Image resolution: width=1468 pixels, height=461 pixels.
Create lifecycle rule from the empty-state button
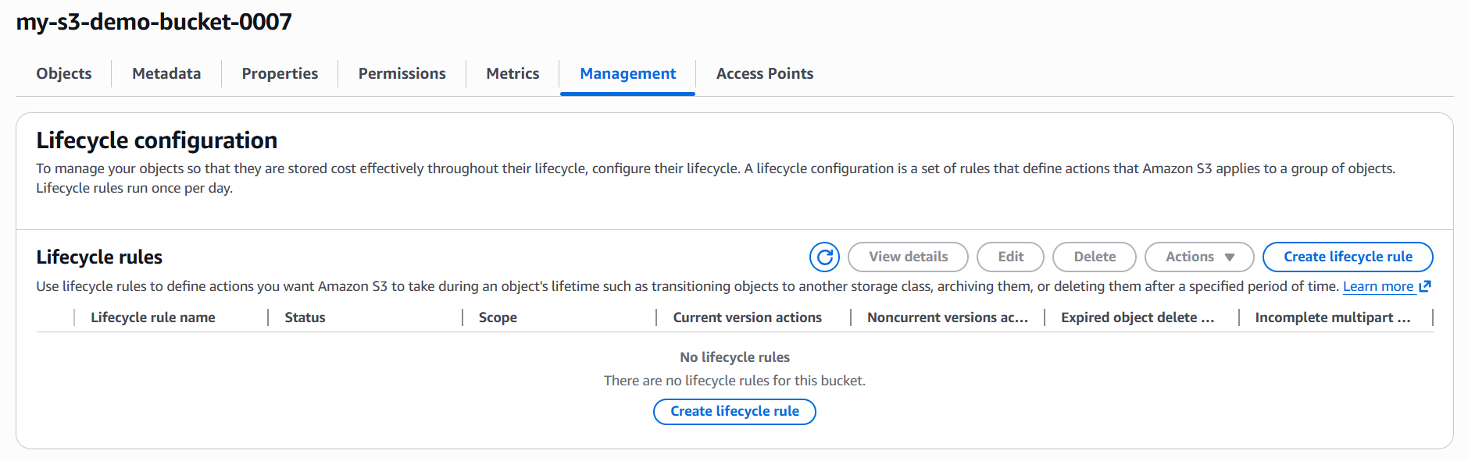(734, 411)
